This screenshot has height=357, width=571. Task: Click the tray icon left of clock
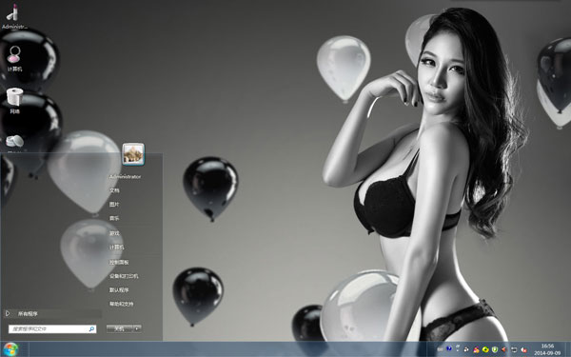pyautogui.click(x=523, y=350)
